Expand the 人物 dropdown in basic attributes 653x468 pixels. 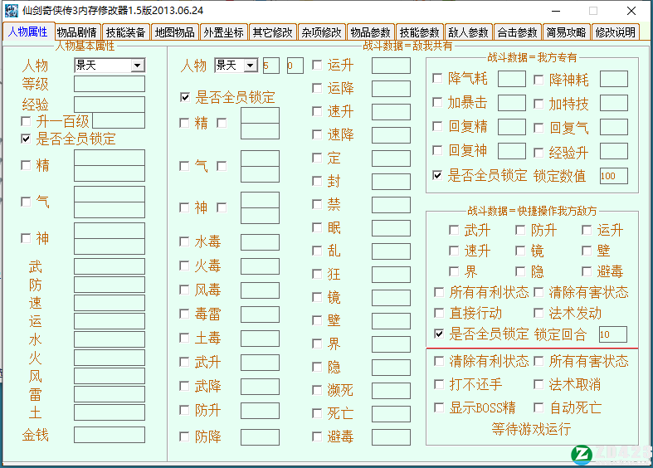138,66
